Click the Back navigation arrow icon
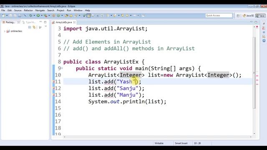267x150 pixels. coord(127,15)
